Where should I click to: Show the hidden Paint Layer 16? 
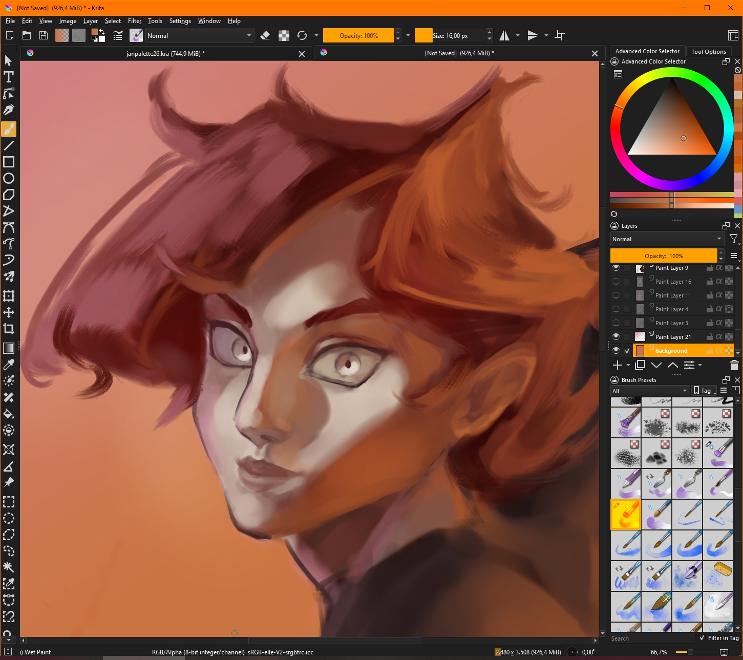(x=616, y=282)
